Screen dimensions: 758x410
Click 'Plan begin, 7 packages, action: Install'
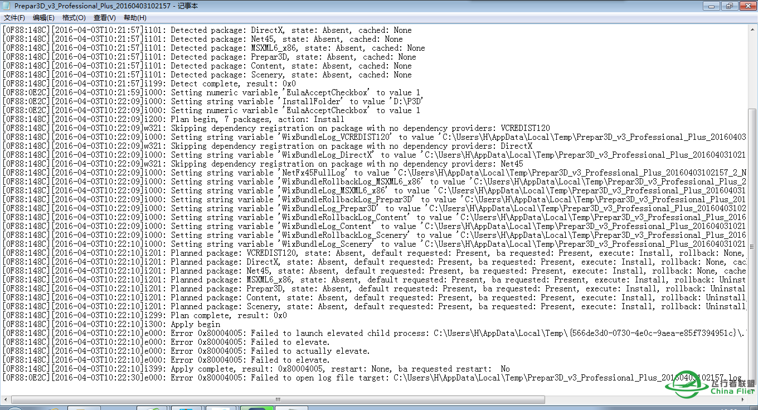click(174, 119)
